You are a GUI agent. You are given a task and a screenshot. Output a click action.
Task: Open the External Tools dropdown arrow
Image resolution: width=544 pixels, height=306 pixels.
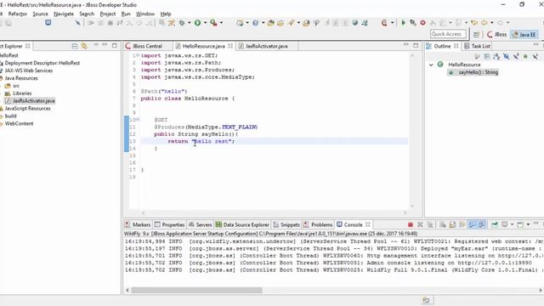pyautogui.click(x=221, y=23)
